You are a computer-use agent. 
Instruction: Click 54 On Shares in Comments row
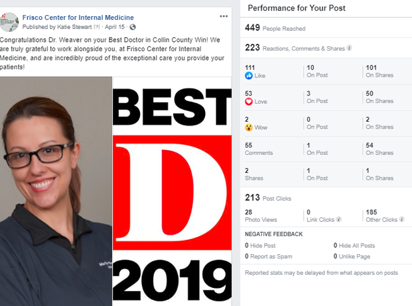point(379,149)
